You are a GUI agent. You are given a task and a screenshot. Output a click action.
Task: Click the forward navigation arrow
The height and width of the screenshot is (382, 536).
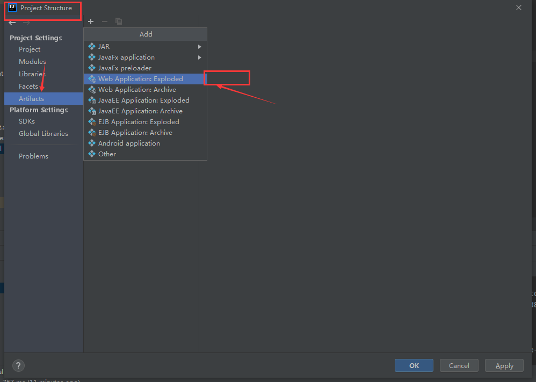point(26,23)
